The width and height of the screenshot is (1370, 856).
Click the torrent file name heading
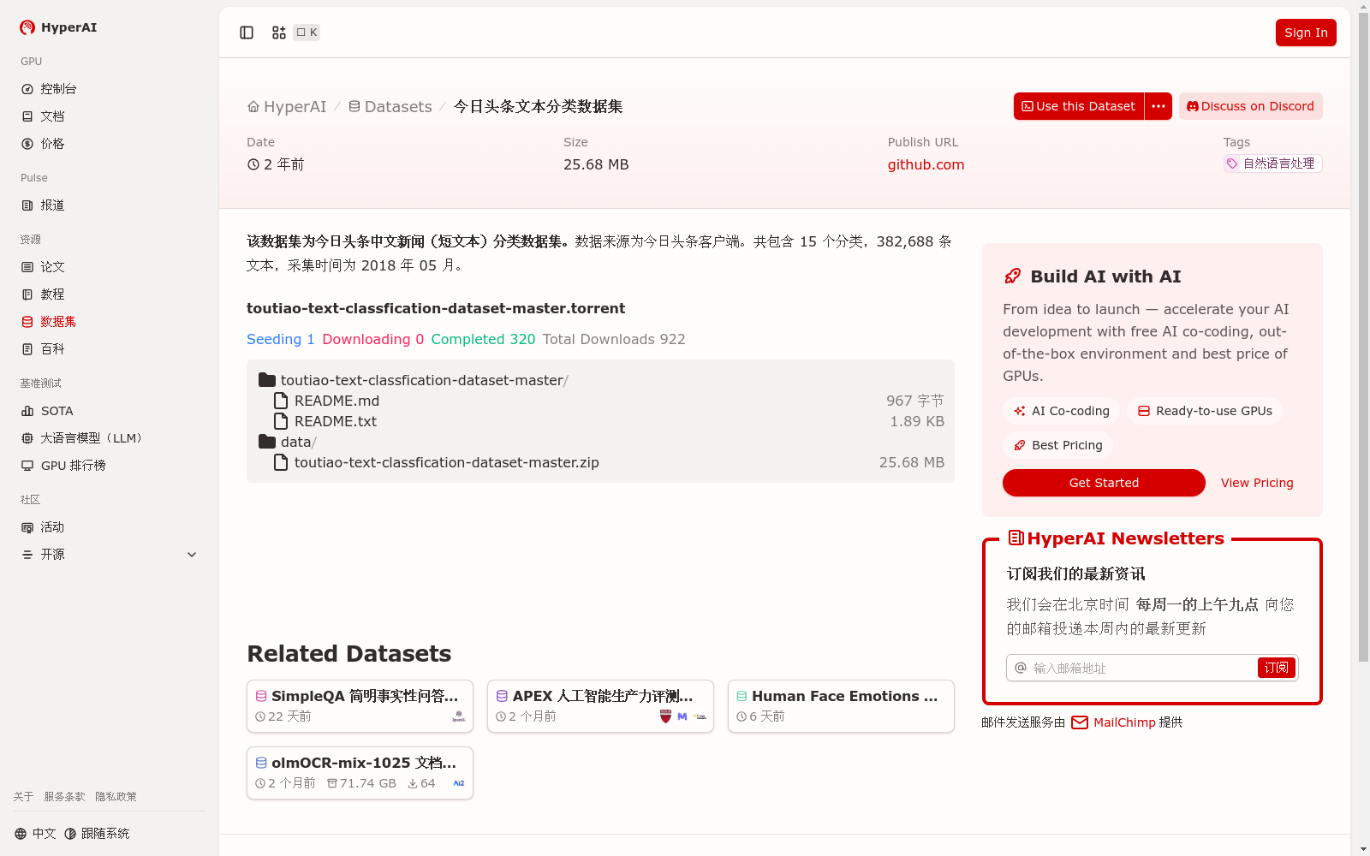[436, 308]
